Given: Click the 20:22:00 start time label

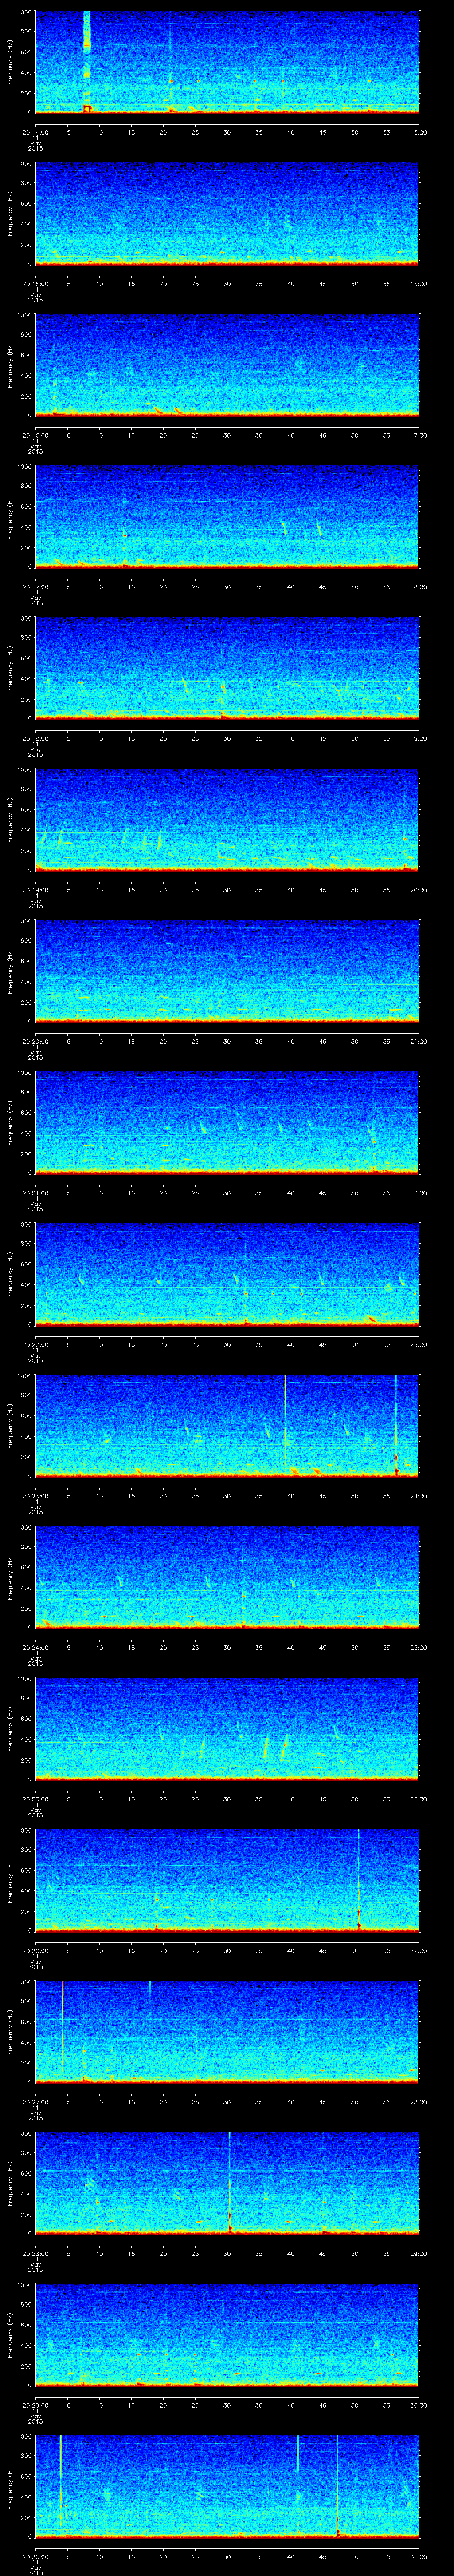Looking at the screenshot, I should point(35,1344).
